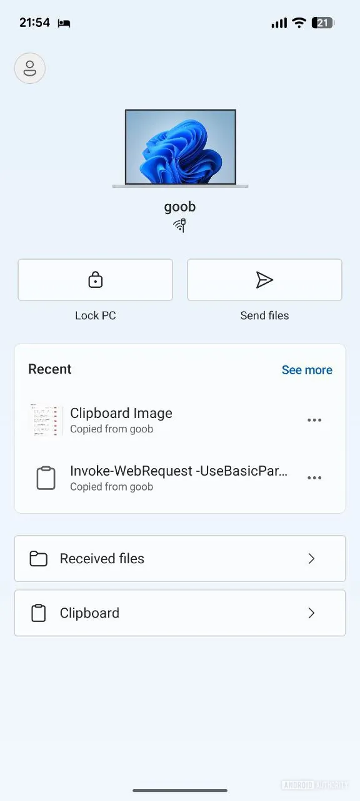Tap the Wi-Fi icon in the status bar
This screenshot has height=801, width=360.
(299, 23)
